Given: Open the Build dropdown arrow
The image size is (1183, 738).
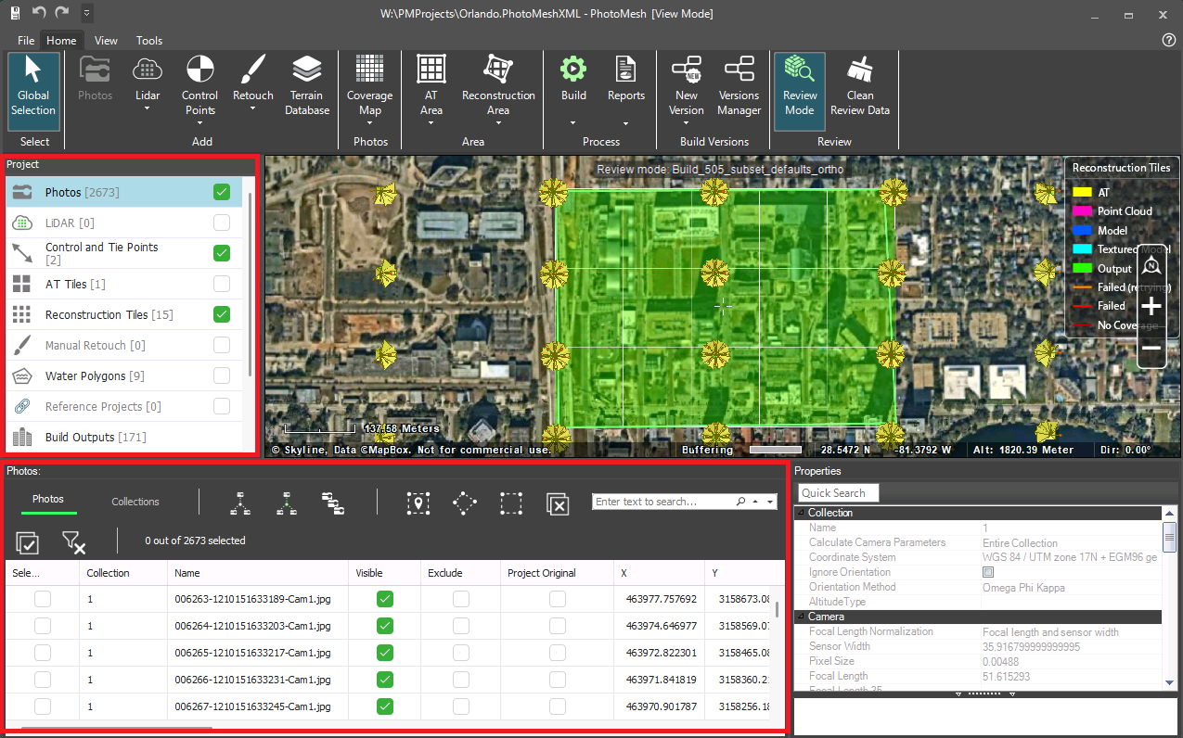Looking at the screenshot, I should 573,123.
